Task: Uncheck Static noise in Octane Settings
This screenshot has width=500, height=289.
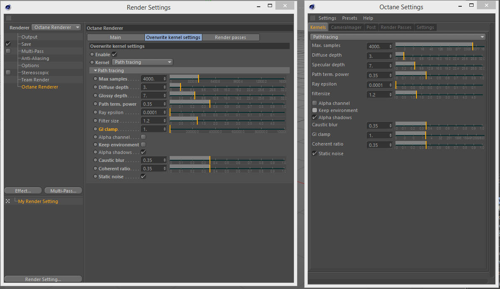Action: 315,153
